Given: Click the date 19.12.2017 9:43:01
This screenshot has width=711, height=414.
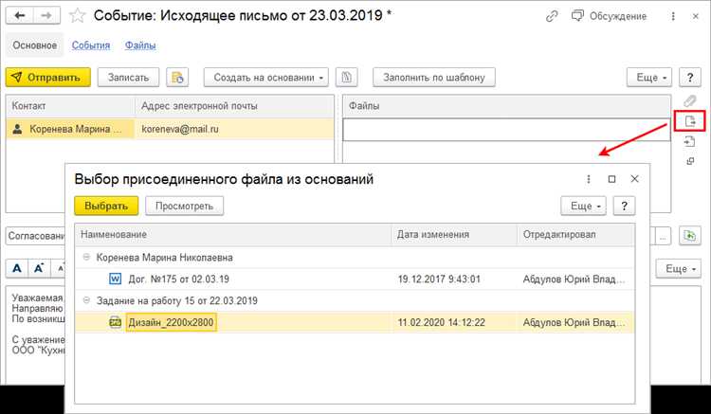Looking at the screenshot, I should click(439, 279).
